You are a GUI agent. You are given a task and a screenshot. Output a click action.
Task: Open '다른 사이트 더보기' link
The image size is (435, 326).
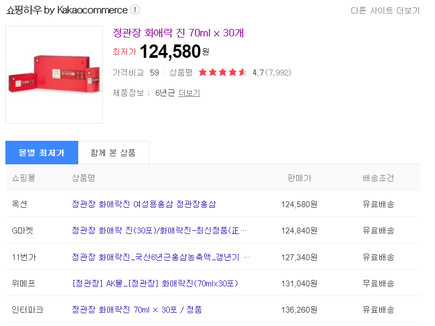(385, 11)
